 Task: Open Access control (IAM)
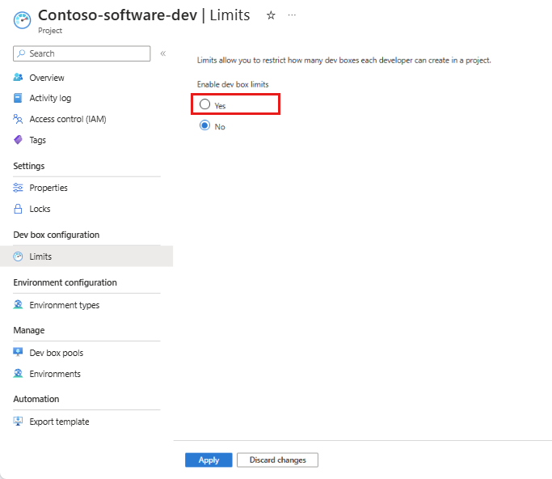tap(68, 119)
